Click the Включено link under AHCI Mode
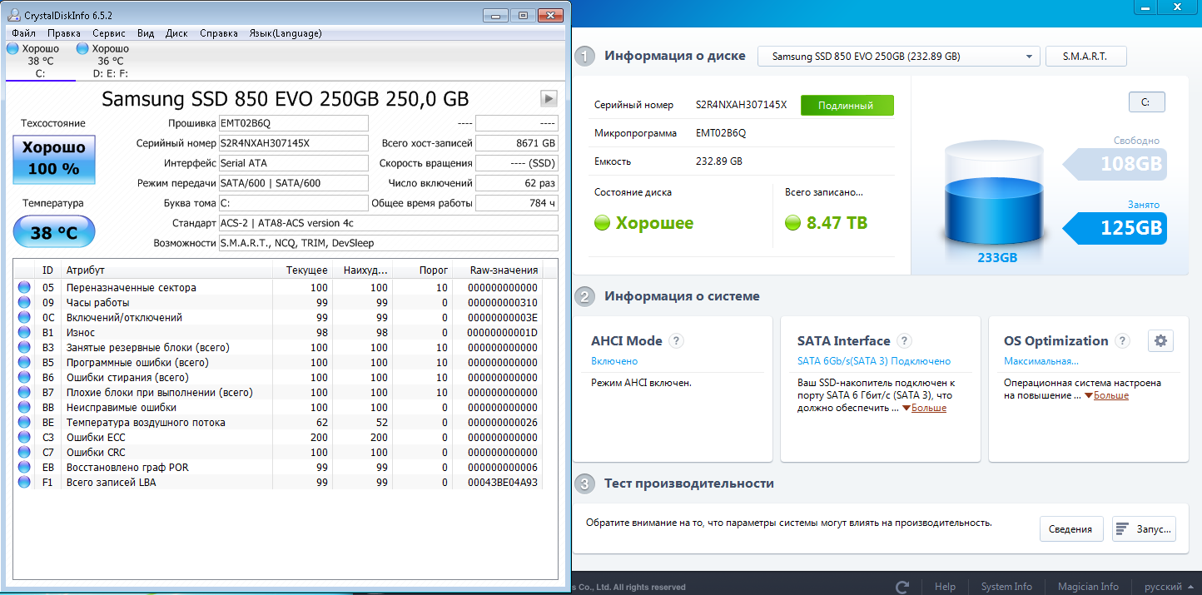The width and height of the screenshot is (1202, 595). (614, 361)
